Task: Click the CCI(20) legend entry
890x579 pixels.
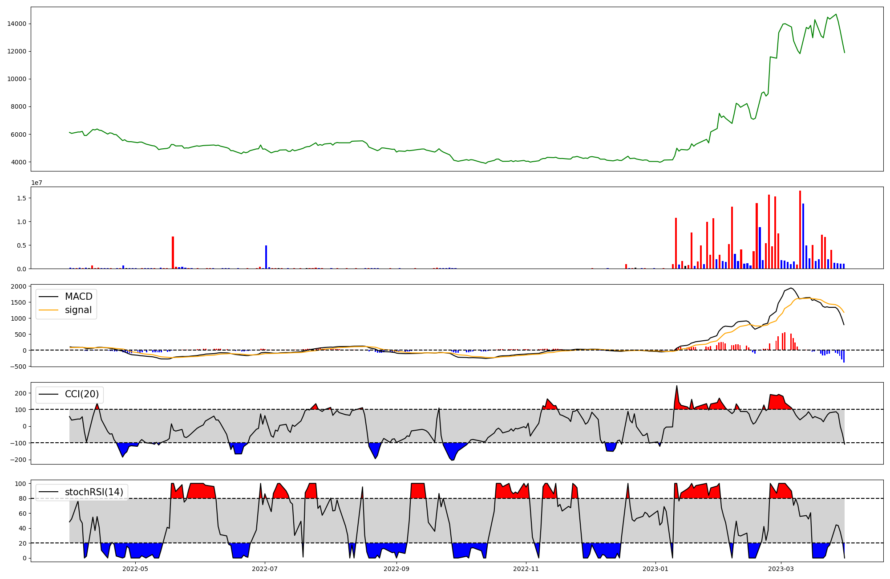Action: click(x=82, y=394)
